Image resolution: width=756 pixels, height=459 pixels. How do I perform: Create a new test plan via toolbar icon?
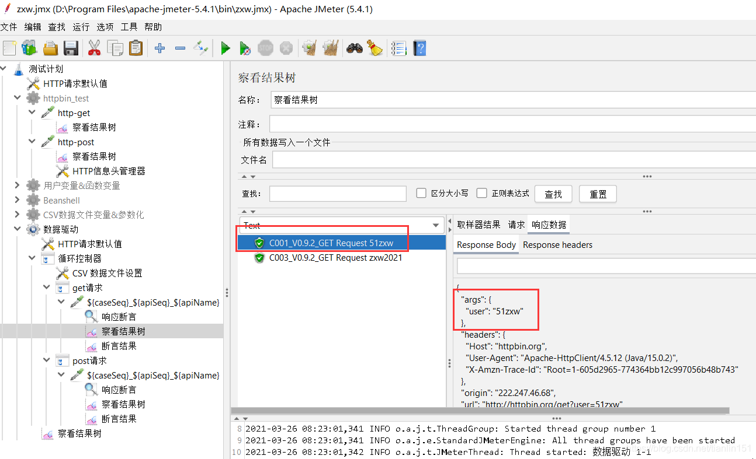pos(9,48)
